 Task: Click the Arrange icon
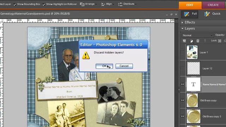(82, 4)
